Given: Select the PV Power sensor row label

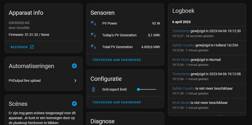Looking at the screenshot, I should (110, 24).
